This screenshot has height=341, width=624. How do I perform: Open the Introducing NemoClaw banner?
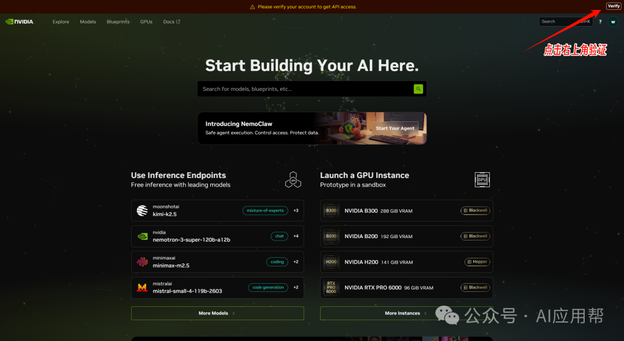pos(311,128)
